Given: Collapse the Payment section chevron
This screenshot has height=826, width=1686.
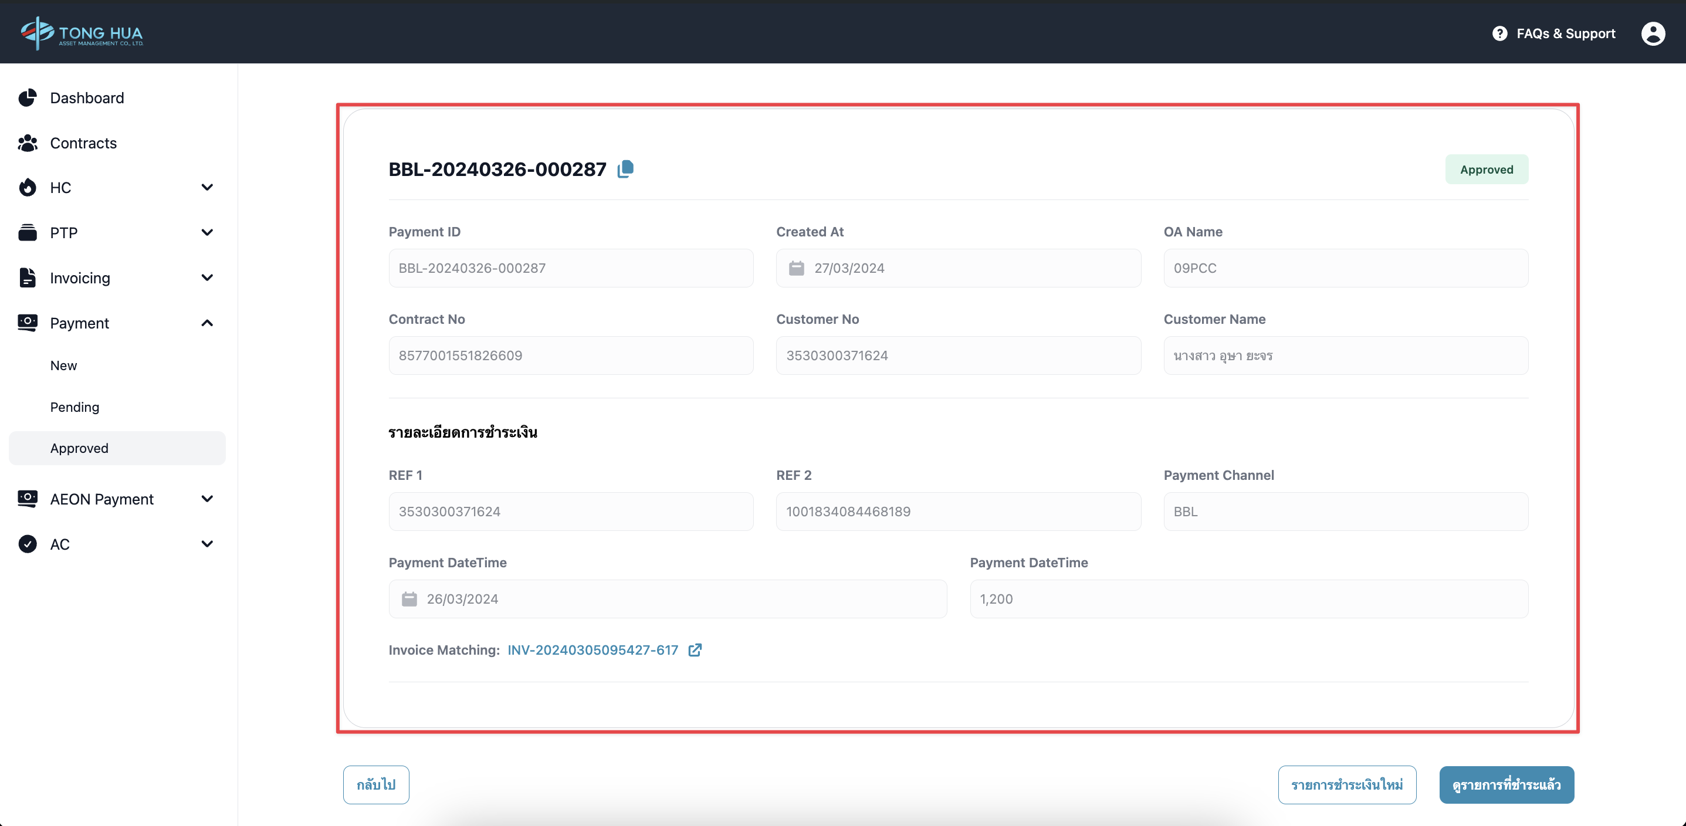Looking at the screenshot, I should [x=207, y=323].
